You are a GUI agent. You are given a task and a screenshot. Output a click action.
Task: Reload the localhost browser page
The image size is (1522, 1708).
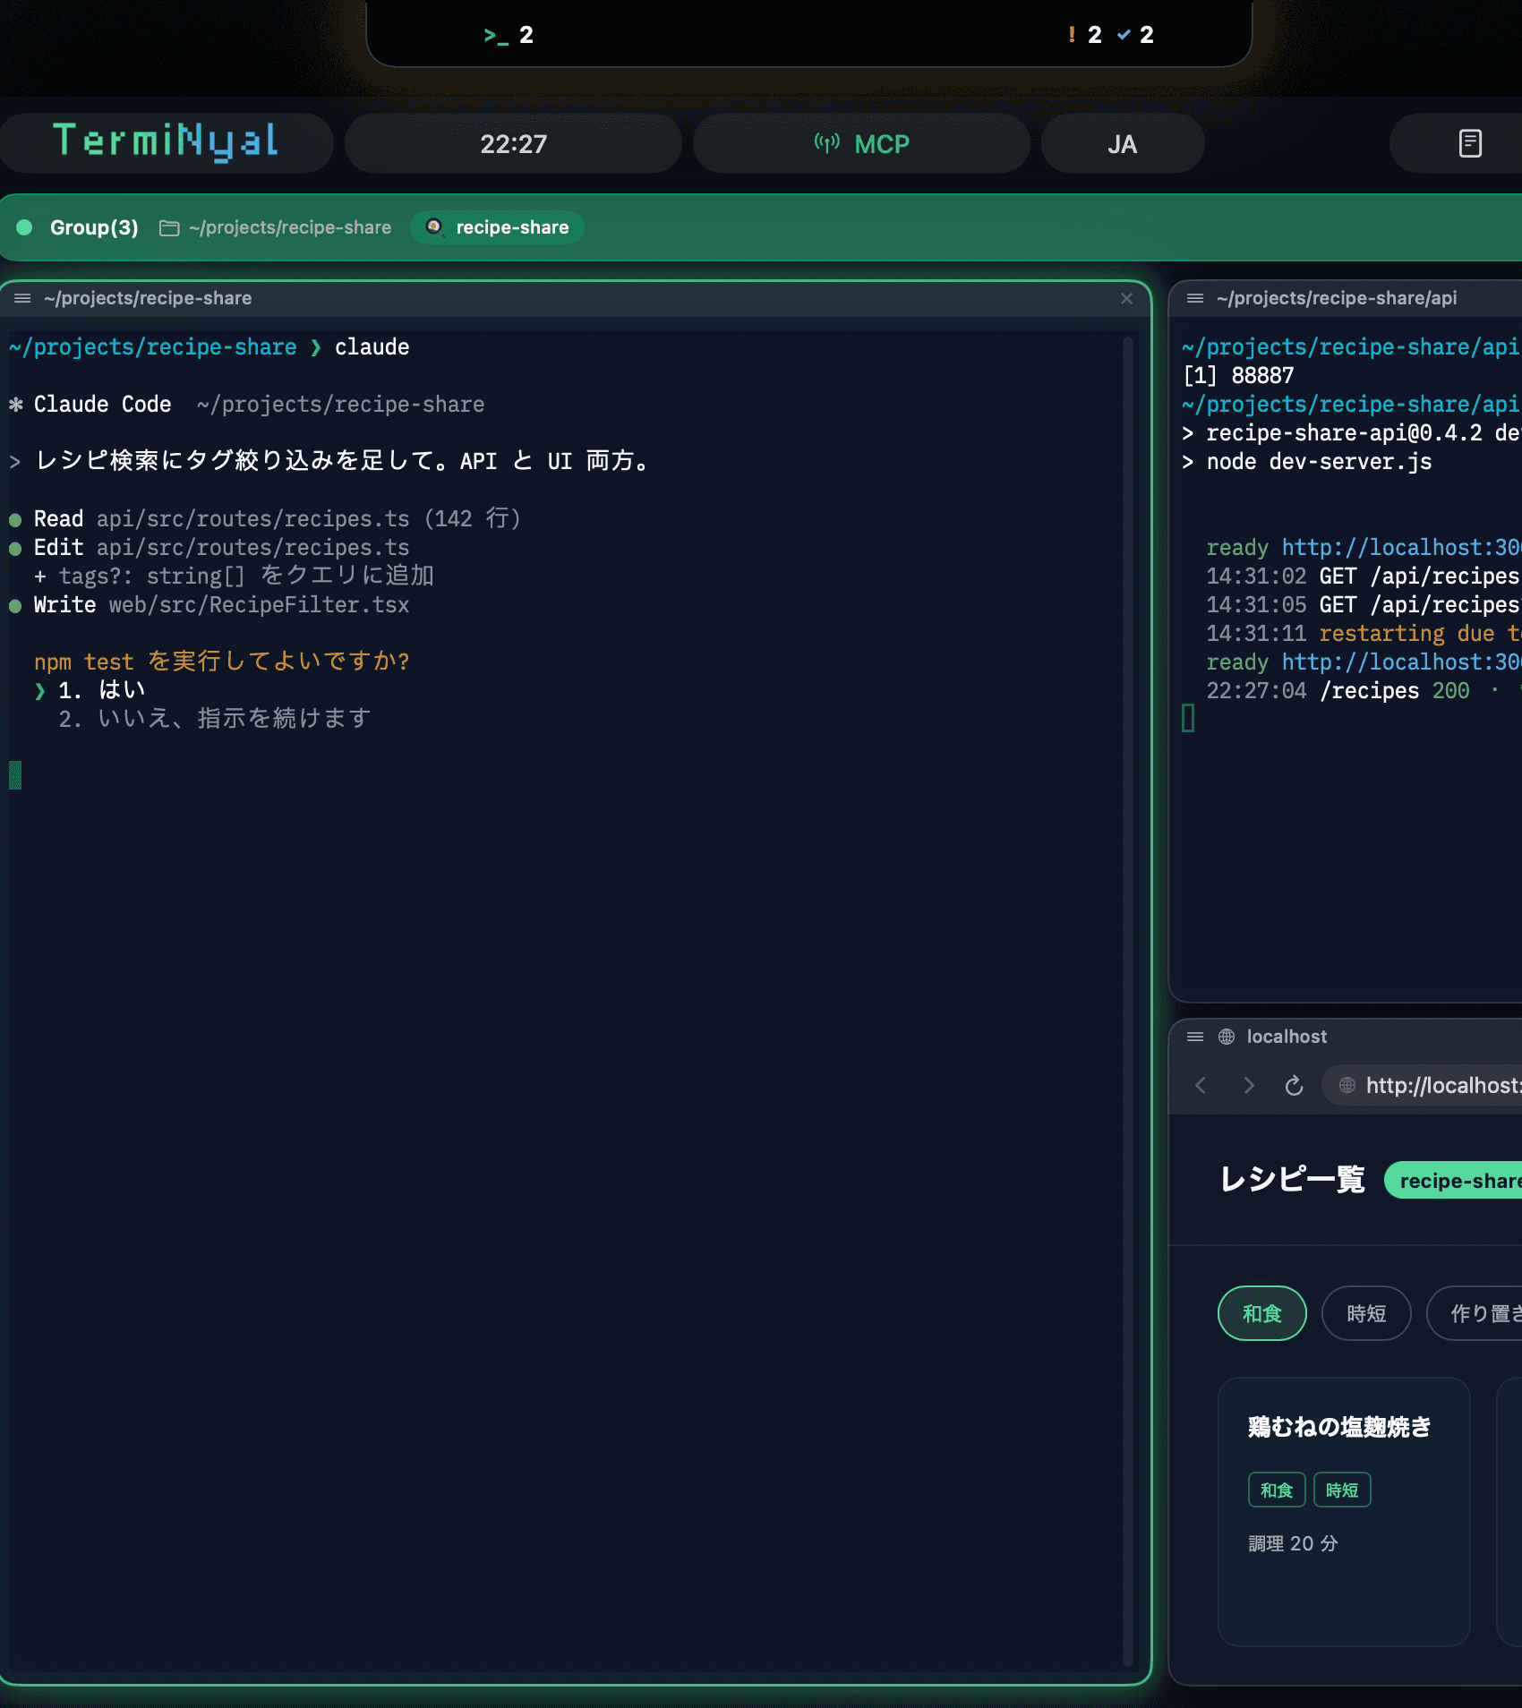(x=1295, y=1086)
